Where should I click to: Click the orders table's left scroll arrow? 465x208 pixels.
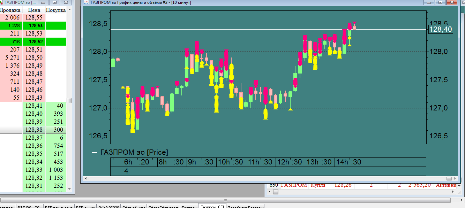(x=270, y=192)
